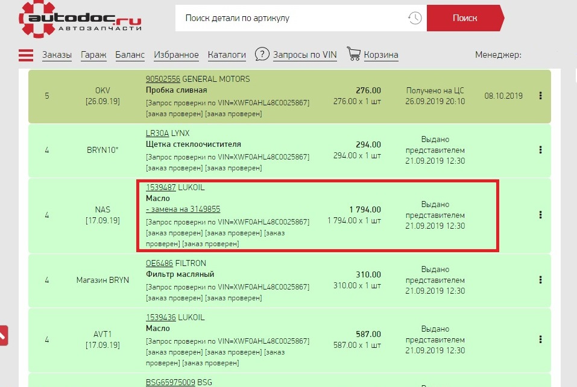Click the VIN requests question mark icon
Viewport: 577px width, 387px height.
pos(262,54)
